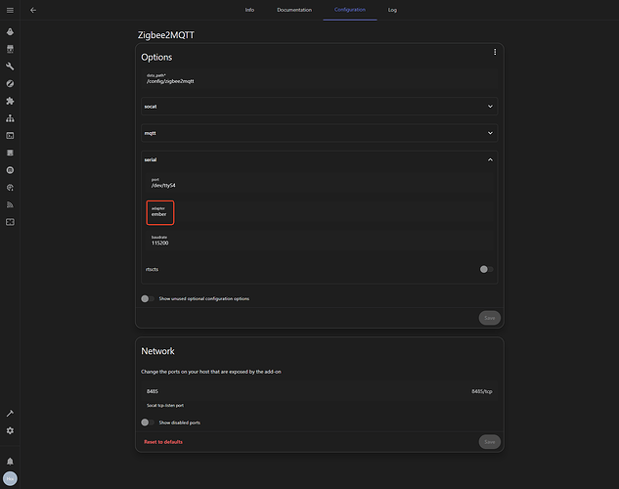Open the puzzle piece sidebar icon
The width and height of the screenshot is (619, 489).
click(10, 101)
